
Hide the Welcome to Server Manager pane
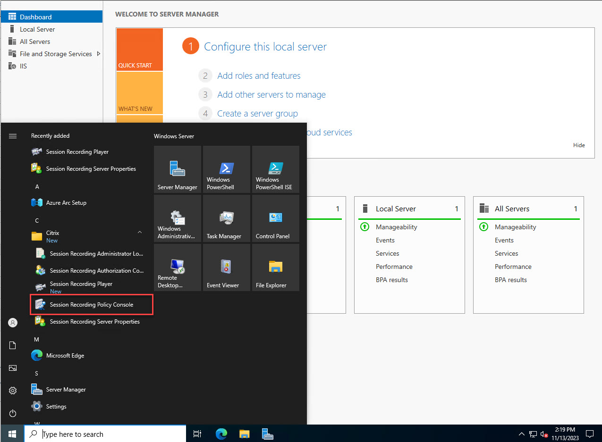(579, 145)
